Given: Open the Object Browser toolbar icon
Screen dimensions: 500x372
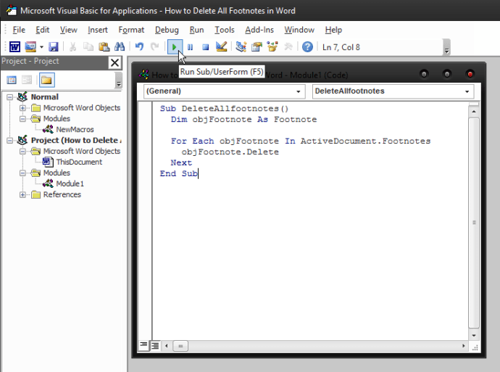Looking at the screenshot, I should [x=273, y=47].
